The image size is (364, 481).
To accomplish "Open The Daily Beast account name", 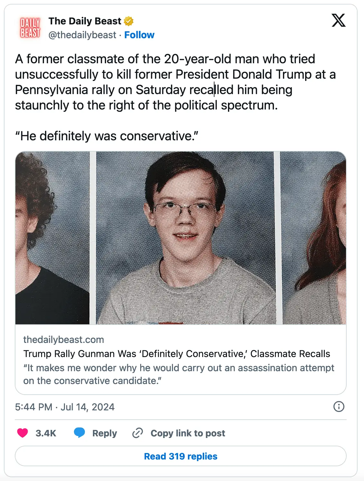I will (x=85, y=21).
